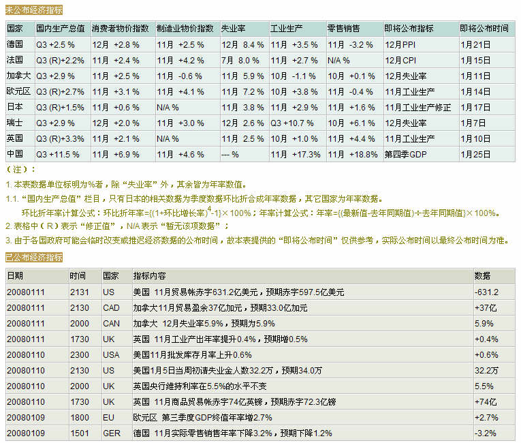Click the 美国11月批发库存月率上升0.6% row
Image resolution: width=521 pixels, height=443 pixels.
point(260,355)
